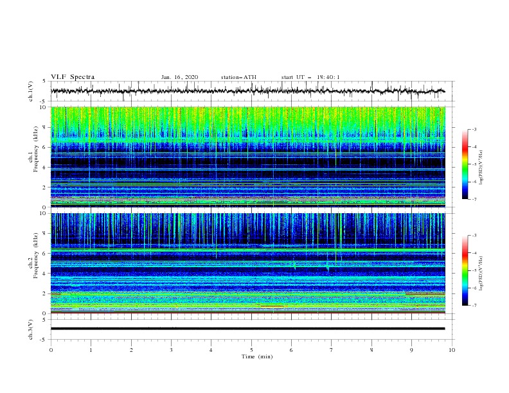Click time axis tick label "3"
Screen dimensions: 509x393
tap(171, 350)
